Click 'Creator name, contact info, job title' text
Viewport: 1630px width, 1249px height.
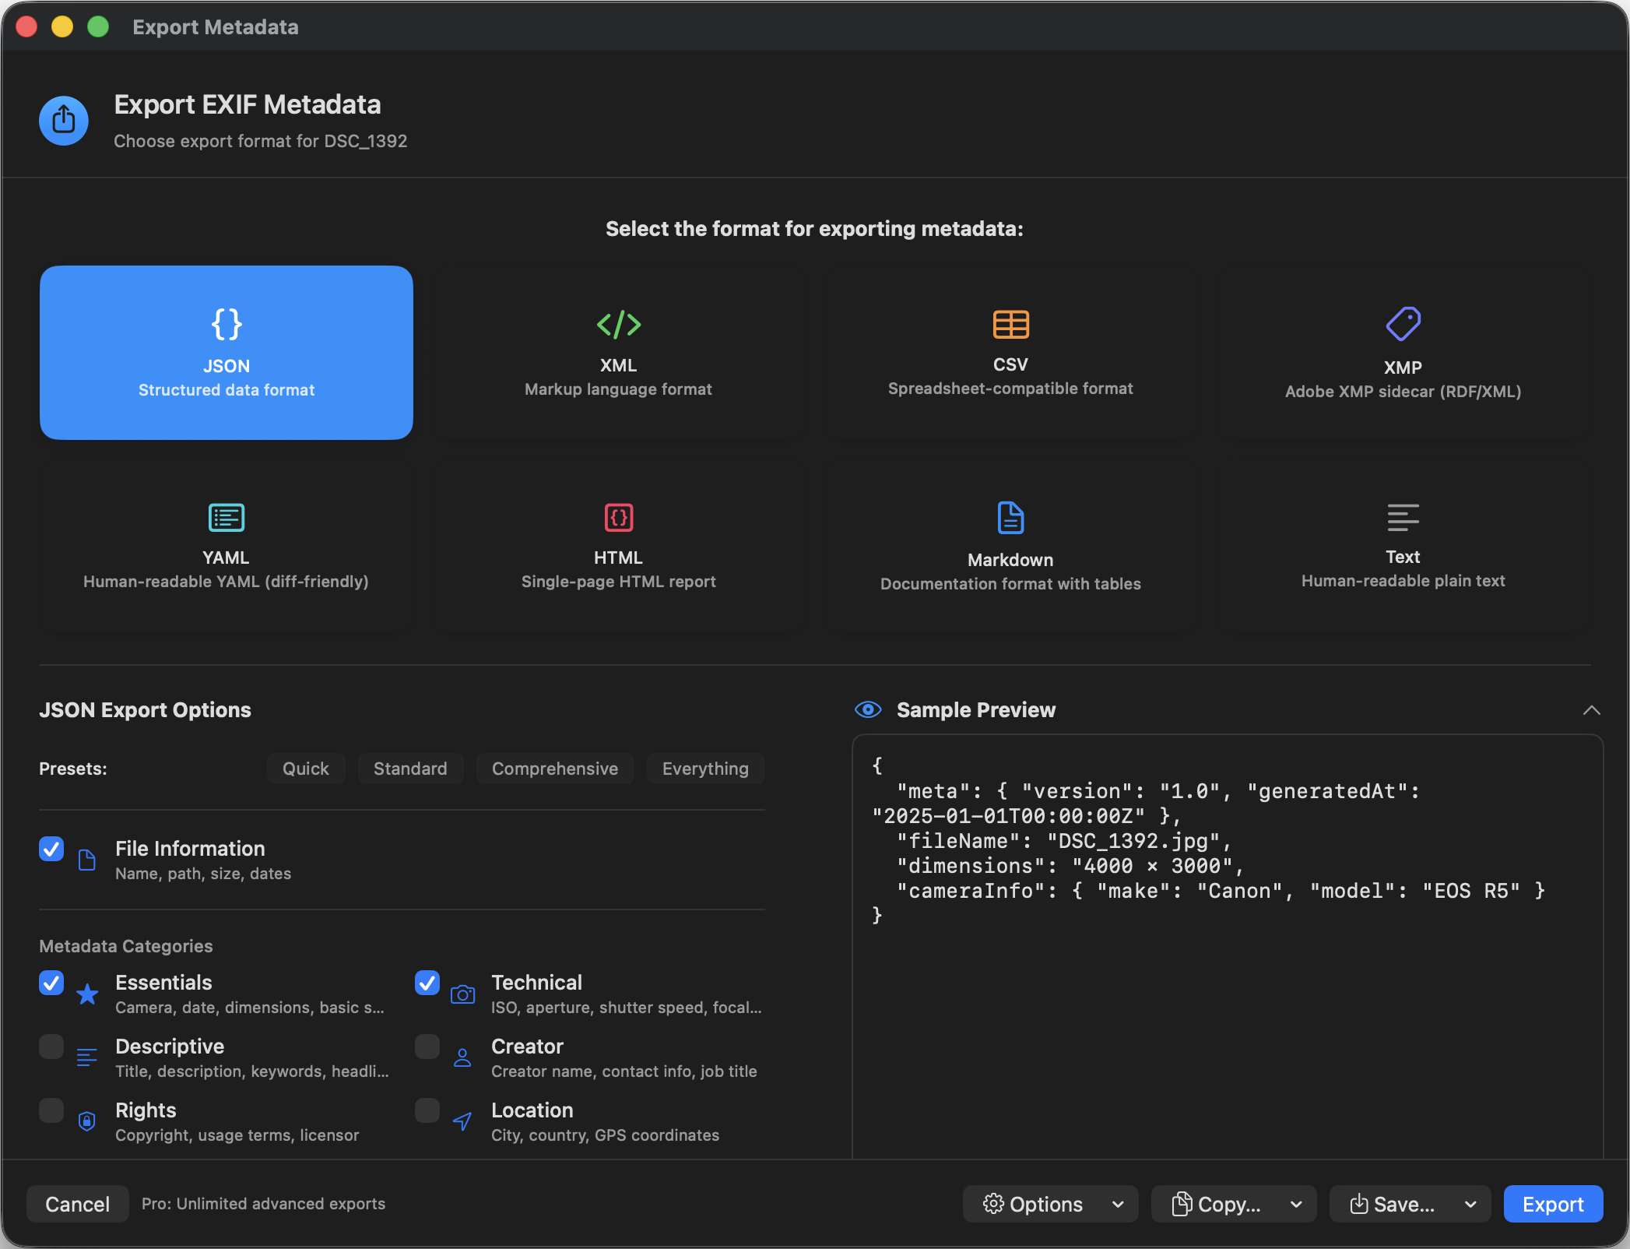(624, 1071)
